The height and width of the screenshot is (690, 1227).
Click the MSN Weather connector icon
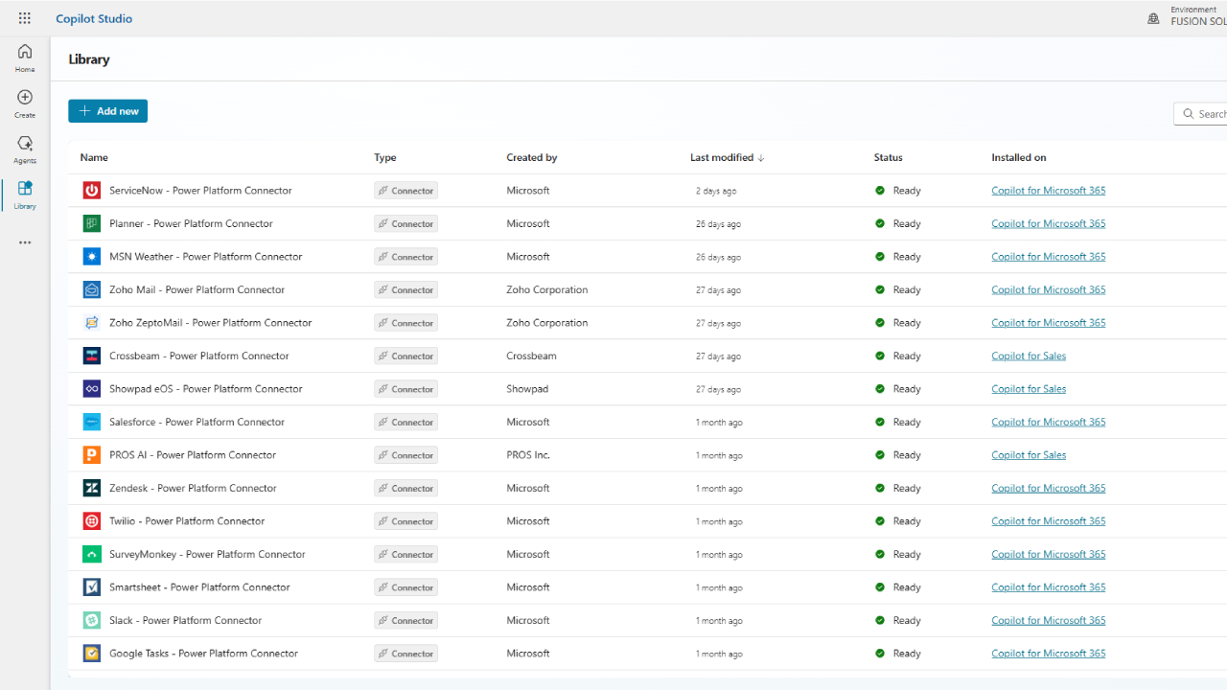click(x=91, y=257)
